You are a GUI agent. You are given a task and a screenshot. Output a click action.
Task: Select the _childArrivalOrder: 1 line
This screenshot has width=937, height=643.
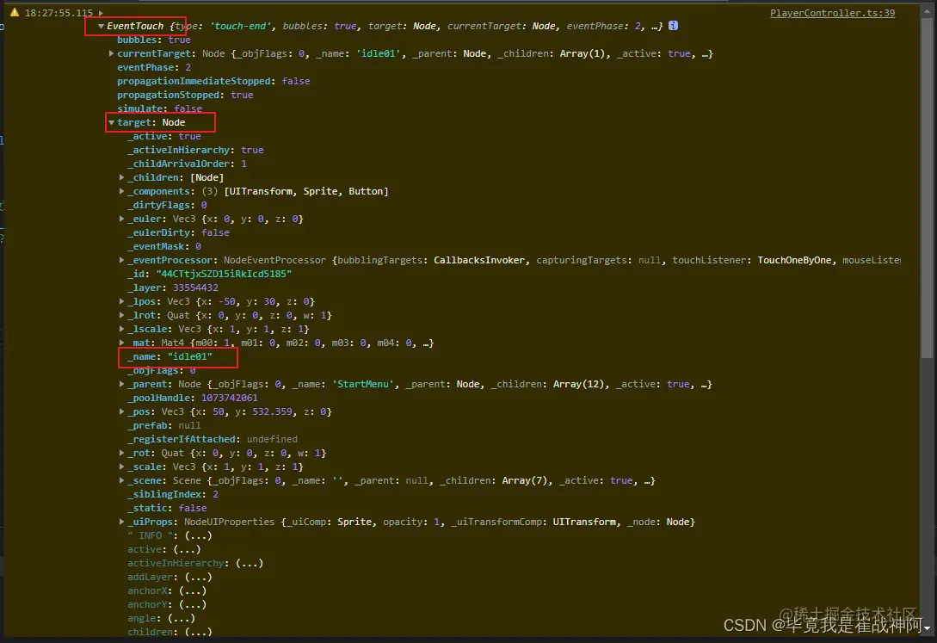(187, 164)
